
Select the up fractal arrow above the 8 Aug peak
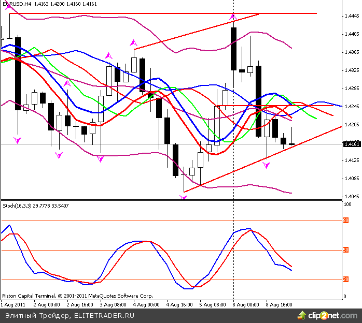coord(233,17)
